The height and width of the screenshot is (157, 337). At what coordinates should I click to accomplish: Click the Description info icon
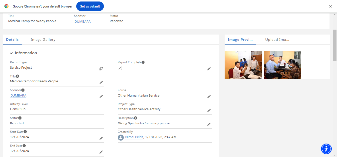[136, 118]
